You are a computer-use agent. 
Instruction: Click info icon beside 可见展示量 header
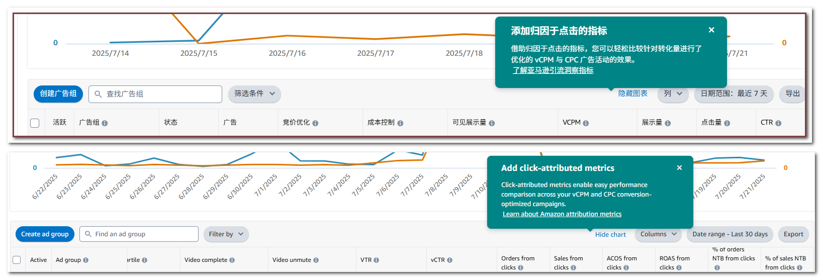[x=492, y=123]
